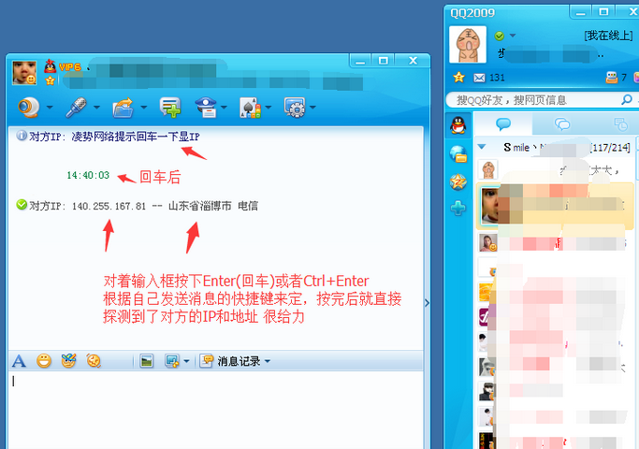Start a voice chat with the microphone icon

(76, 108)
